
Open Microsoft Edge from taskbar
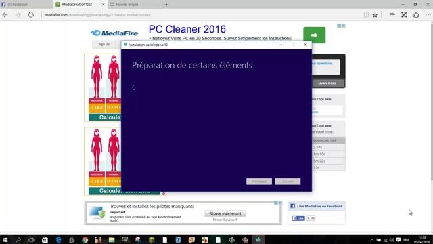coord(58,239)
